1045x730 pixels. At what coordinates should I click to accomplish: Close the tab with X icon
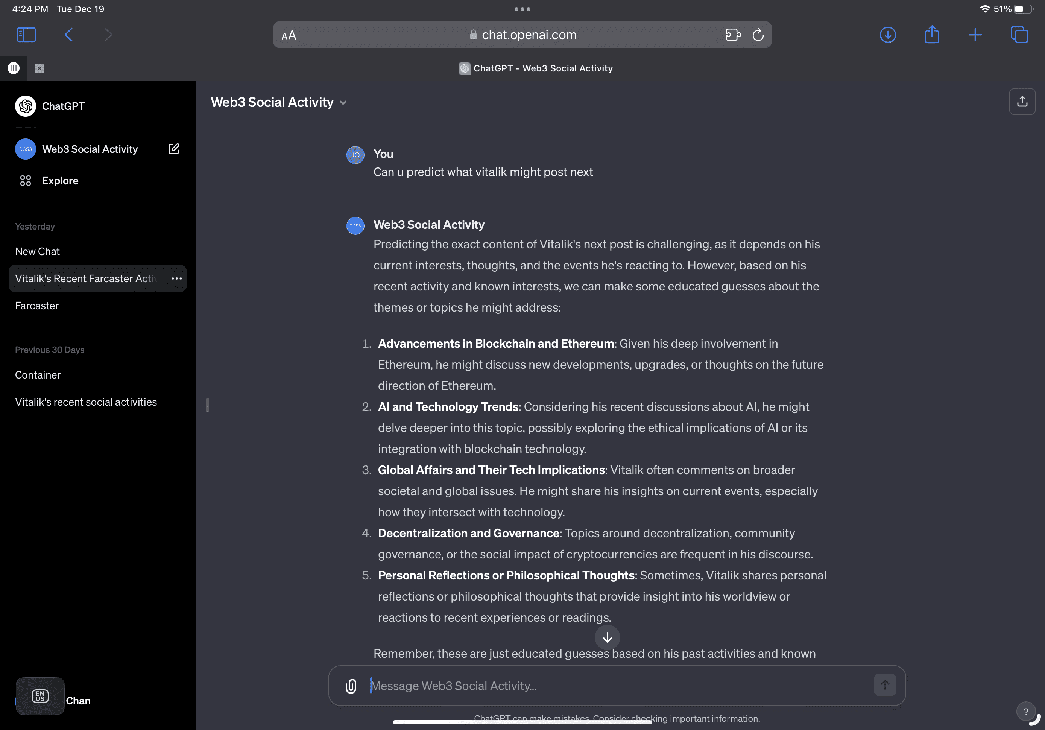tap(39, 68)
